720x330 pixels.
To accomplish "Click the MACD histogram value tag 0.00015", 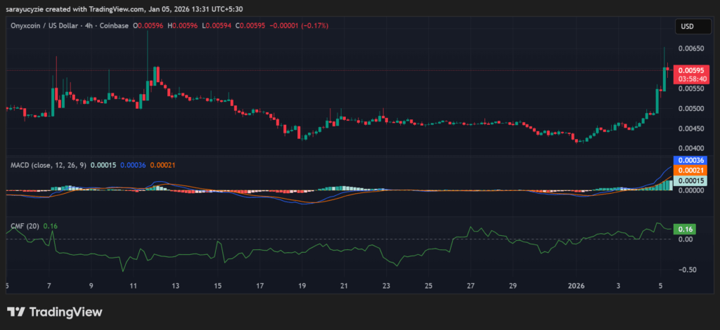I will 689,180.
